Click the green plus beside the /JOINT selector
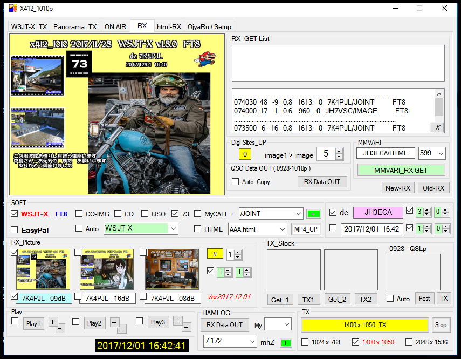The image size is (461, 359). coord(313,214)
